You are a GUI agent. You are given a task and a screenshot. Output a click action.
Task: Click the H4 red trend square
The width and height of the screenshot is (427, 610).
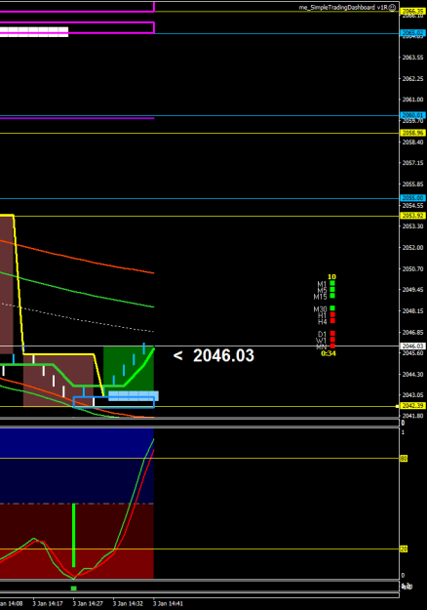point(332,321)
